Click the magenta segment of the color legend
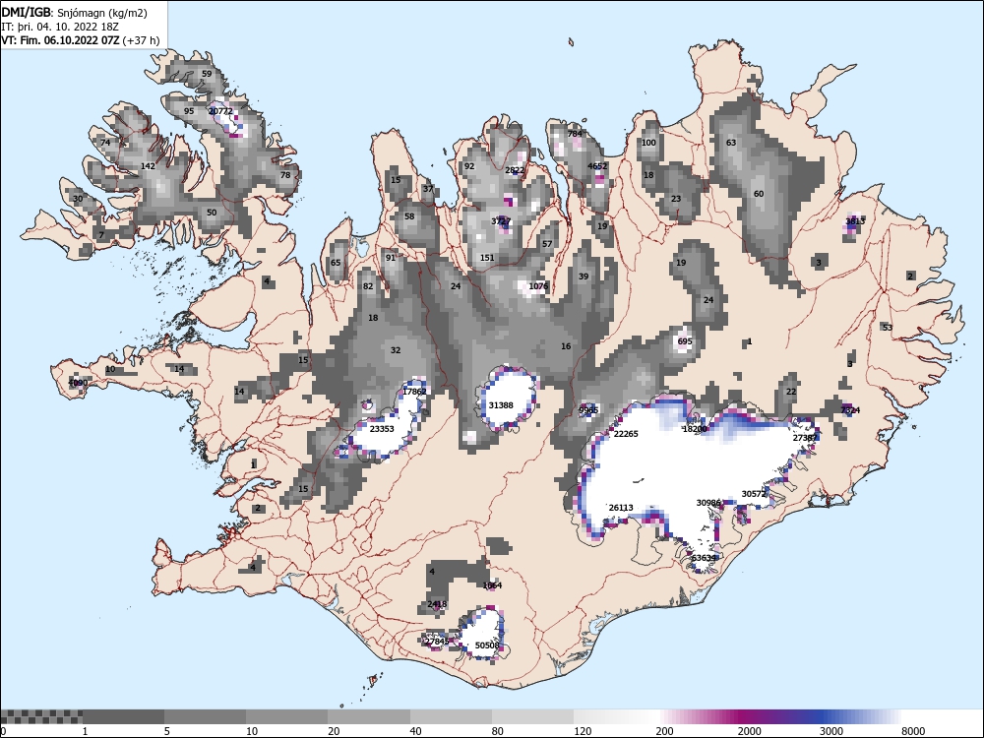This screenshot has width=984, height=738. 741,716
